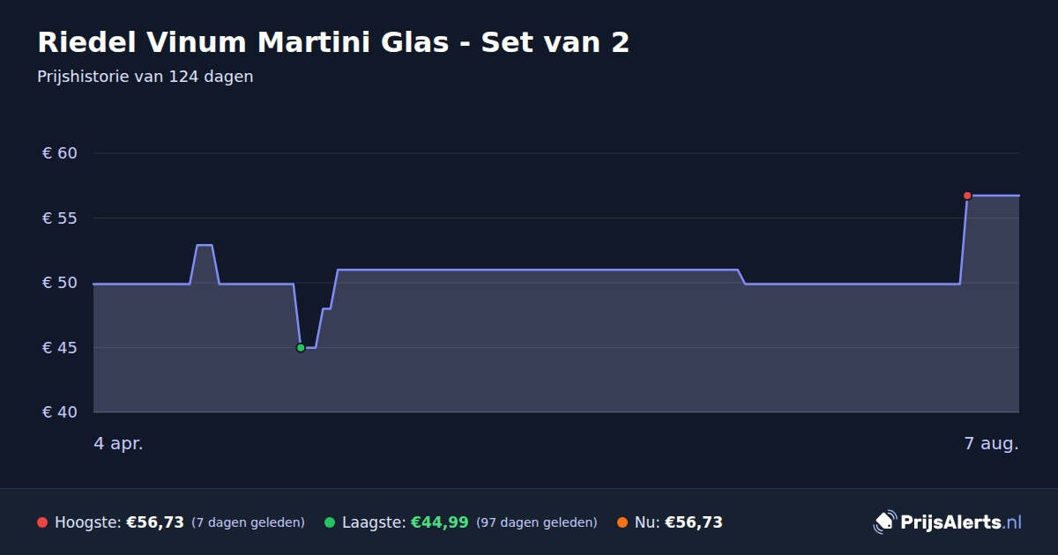Click the PrijsAlerts tag logo icon
This screenshot has width=1058, height=555.
tap(884, 522)
